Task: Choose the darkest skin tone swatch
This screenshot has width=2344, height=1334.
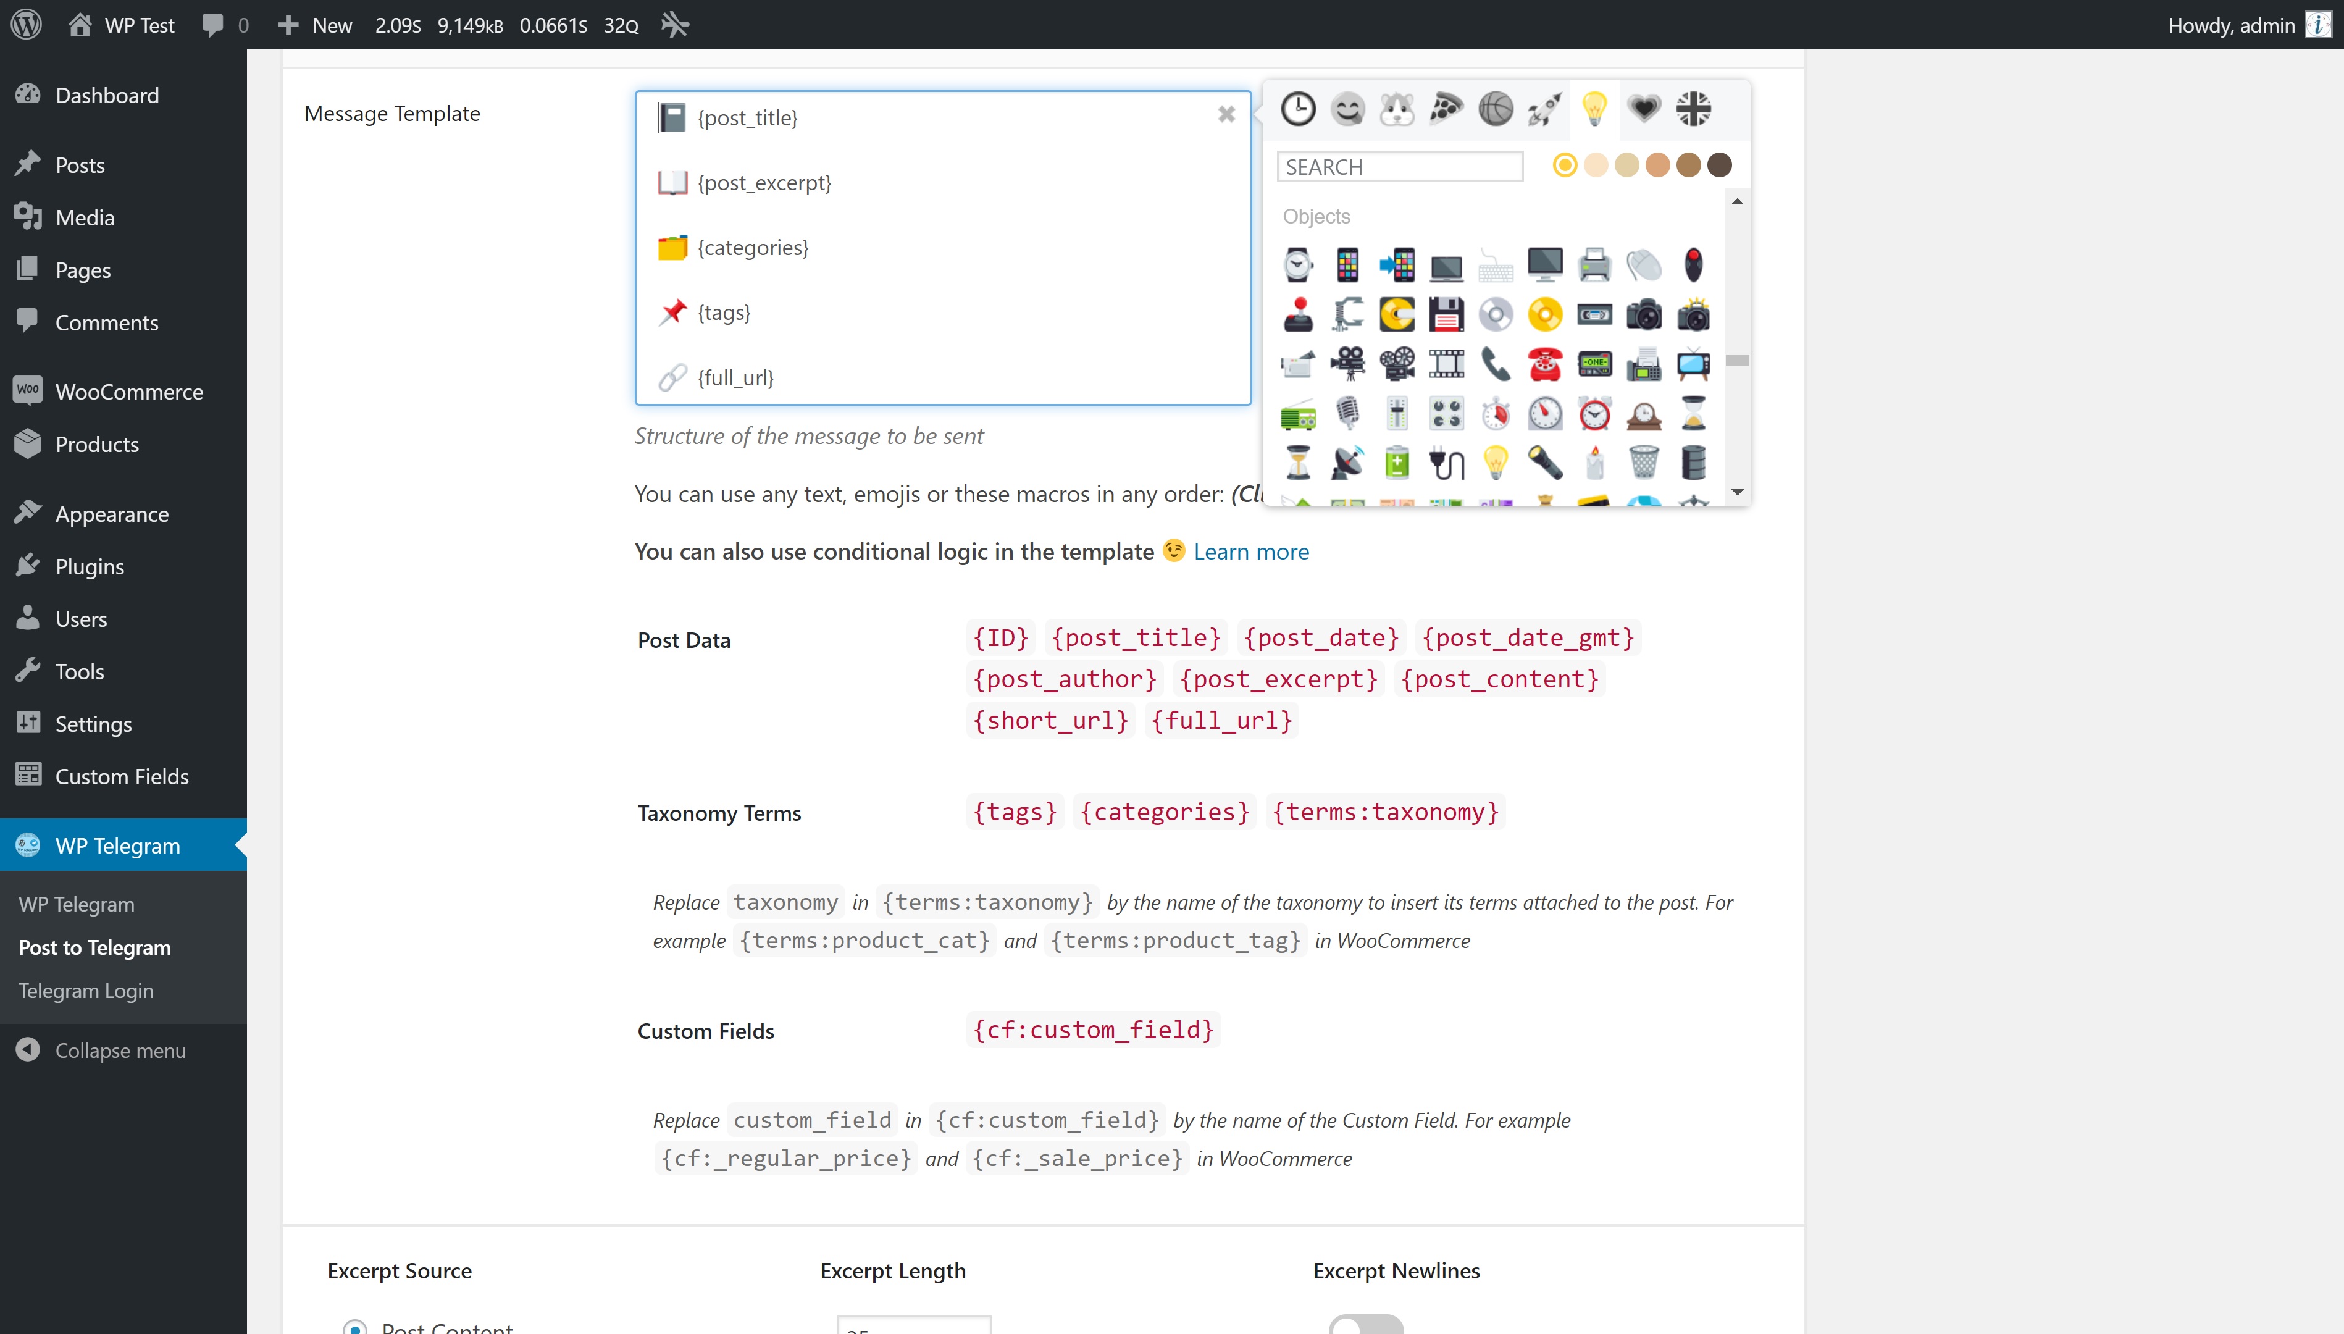Action: (x=1719, y=165)
